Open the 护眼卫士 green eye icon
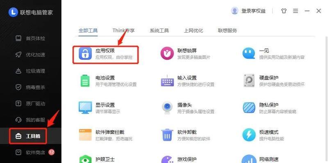 pos(85,160)
